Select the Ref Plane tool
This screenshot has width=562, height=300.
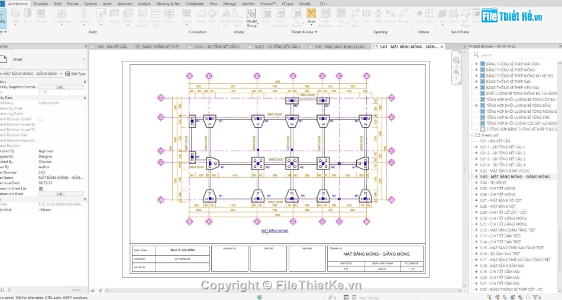pyautogui.click(x=465, y=18)
